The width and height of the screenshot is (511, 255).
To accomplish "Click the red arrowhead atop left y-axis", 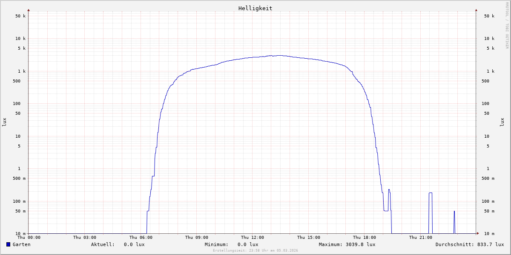I will click(x=29, y=10).
